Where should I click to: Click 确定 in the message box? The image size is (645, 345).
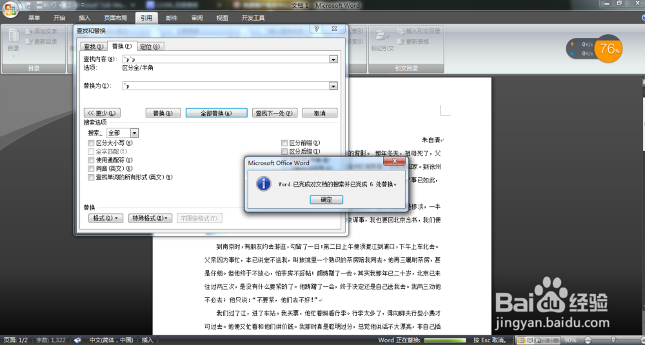[326, 200]
